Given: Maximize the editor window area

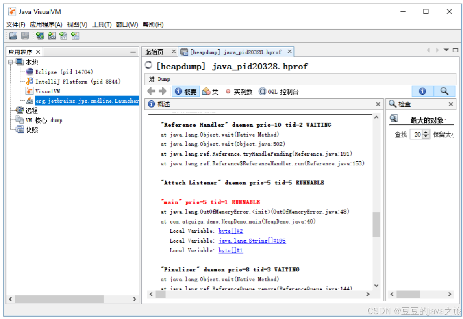Looking at the screenshot, I should coord(455,50).
